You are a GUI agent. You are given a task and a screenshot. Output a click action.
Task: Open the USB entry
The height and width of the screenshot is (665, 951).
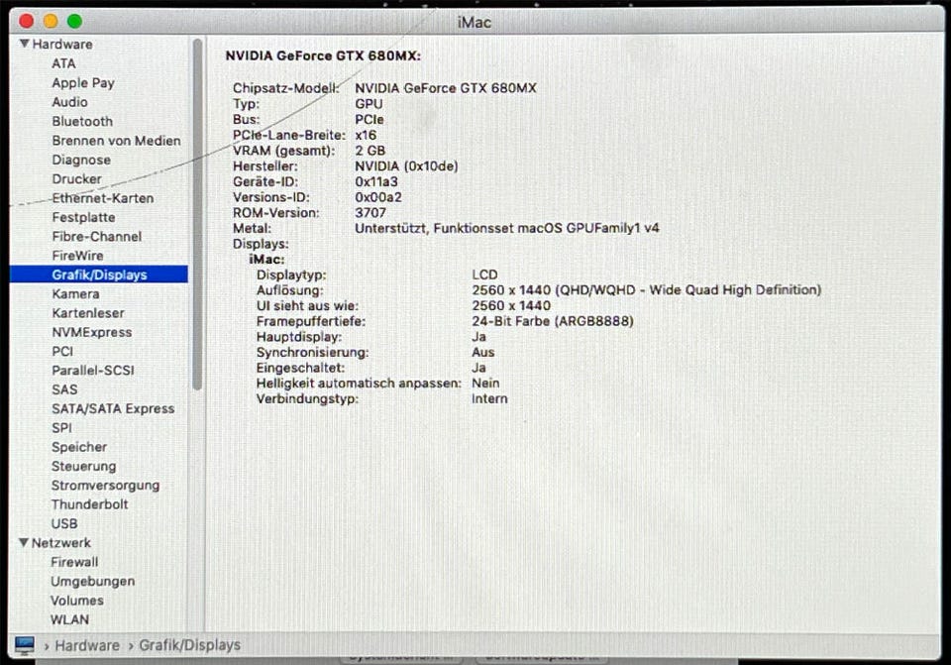point(64,523)
